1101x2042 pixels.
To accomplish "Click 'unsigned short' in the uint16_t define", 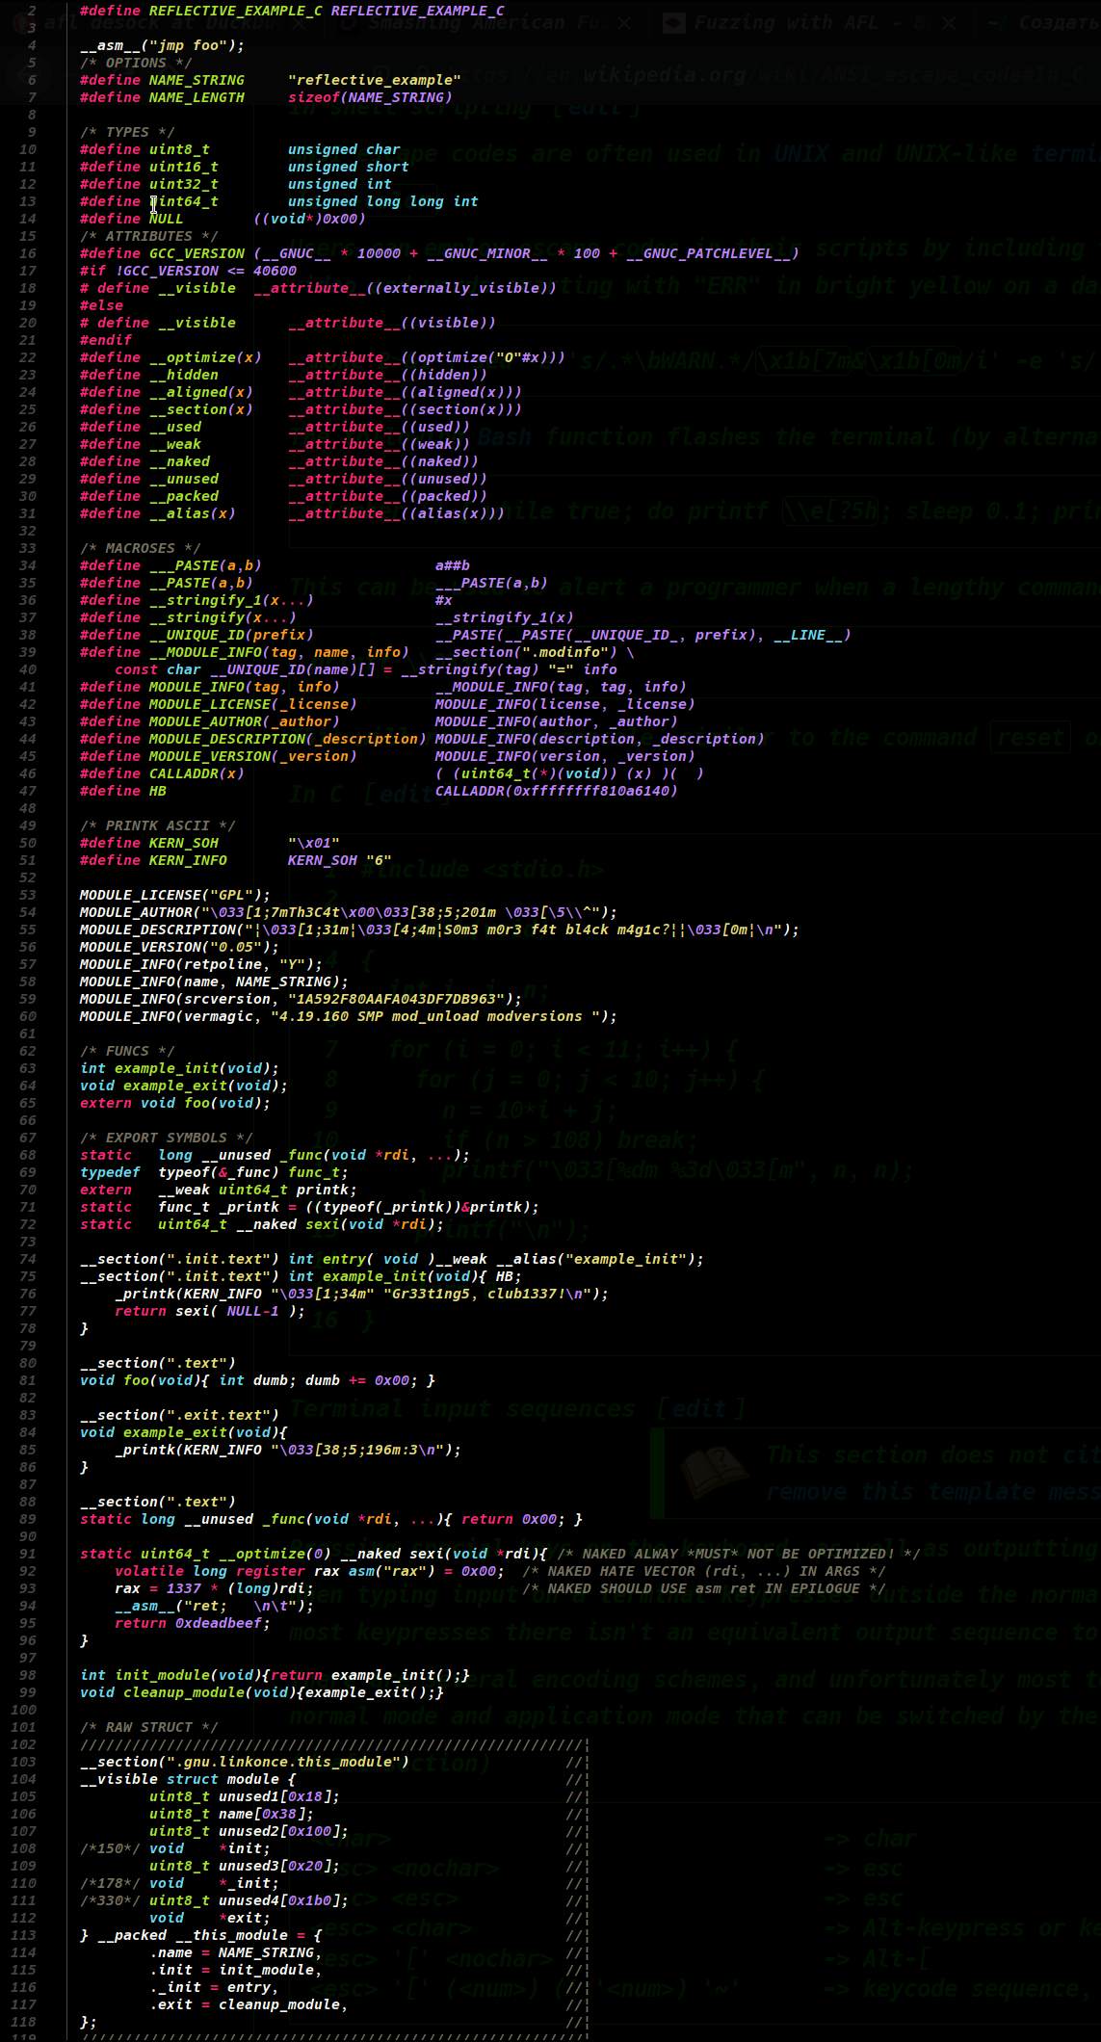I will click(x=348, y=167).
